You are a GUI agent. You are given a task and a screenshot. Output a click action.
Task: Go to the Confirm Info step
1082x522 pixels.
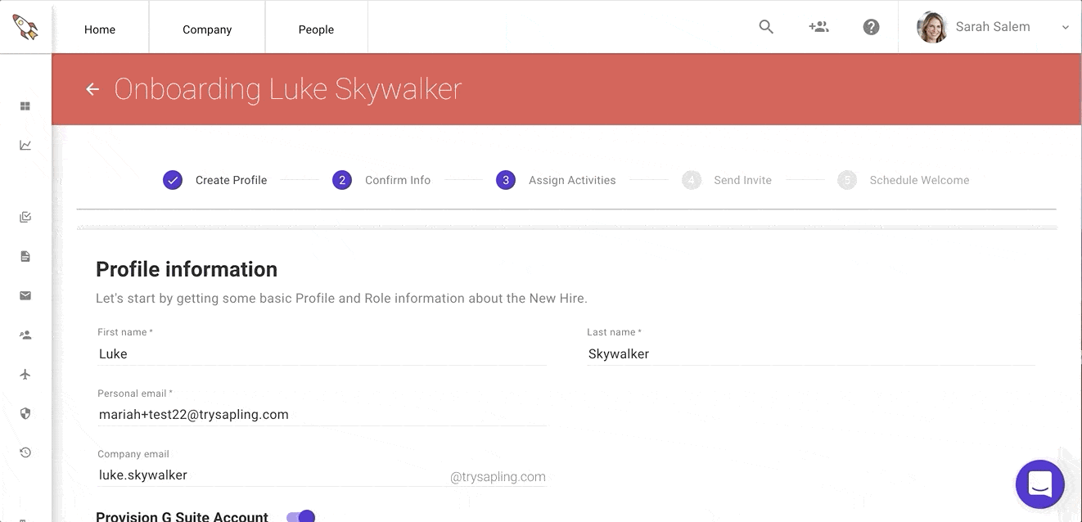point(381,180)
